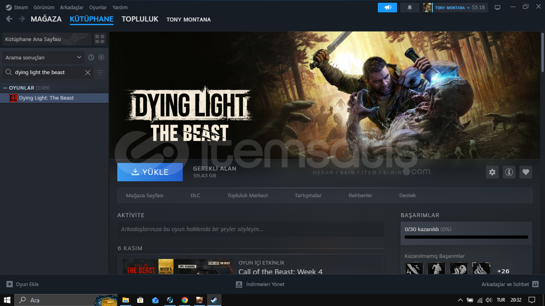The image size is (545, 306).
Task: Show game info icon
Action: (509, 172)
